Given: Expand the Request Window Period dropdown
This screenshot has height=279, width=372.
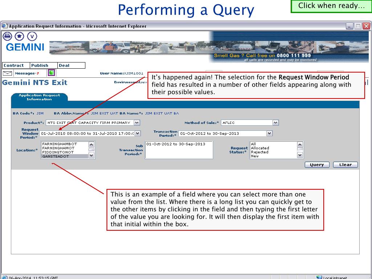Looking at the screenshot, I should click(x=138, y=134).
